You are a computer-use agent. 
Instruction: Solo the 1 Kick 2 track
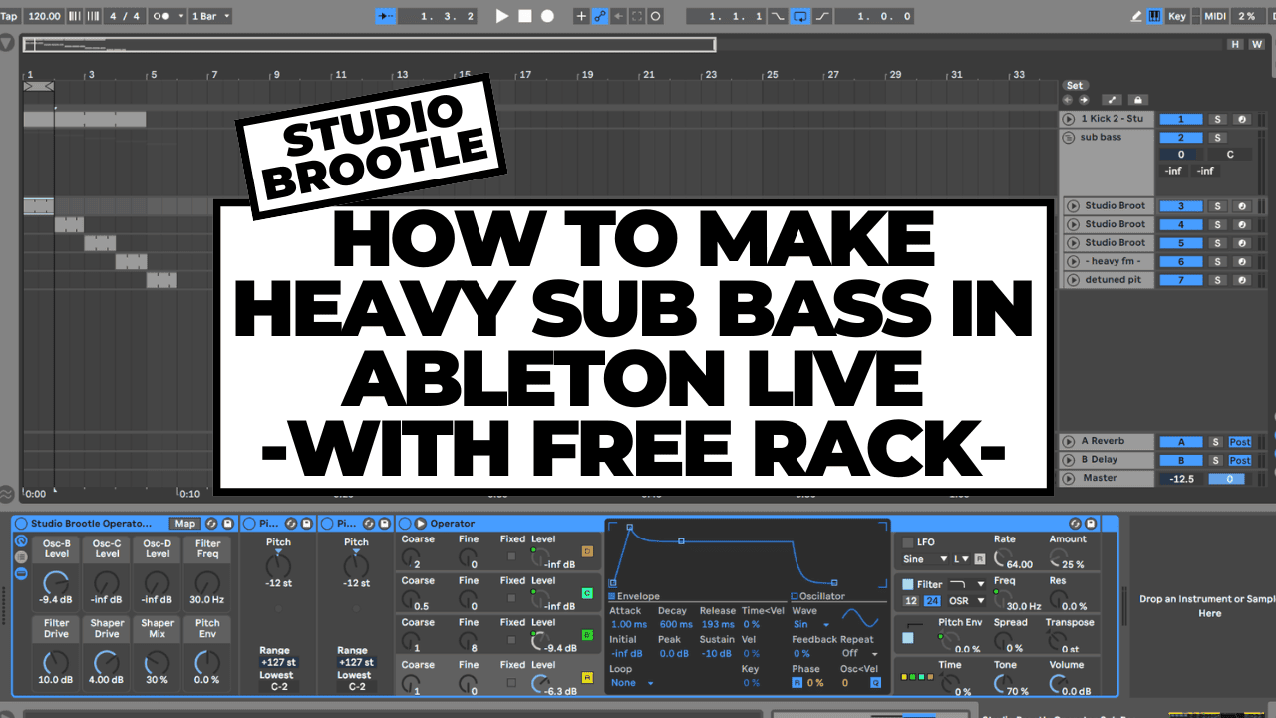1217,119
